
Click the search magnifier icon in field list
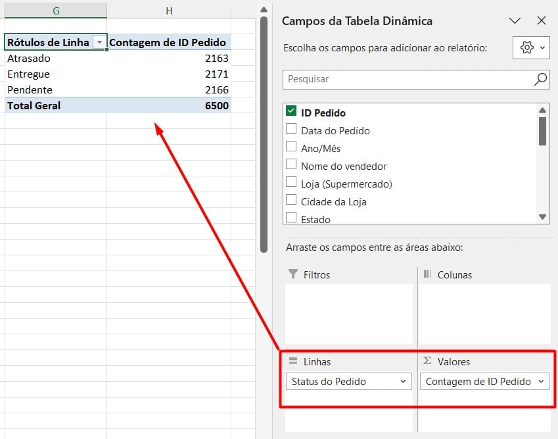click(x=540, y=79)
